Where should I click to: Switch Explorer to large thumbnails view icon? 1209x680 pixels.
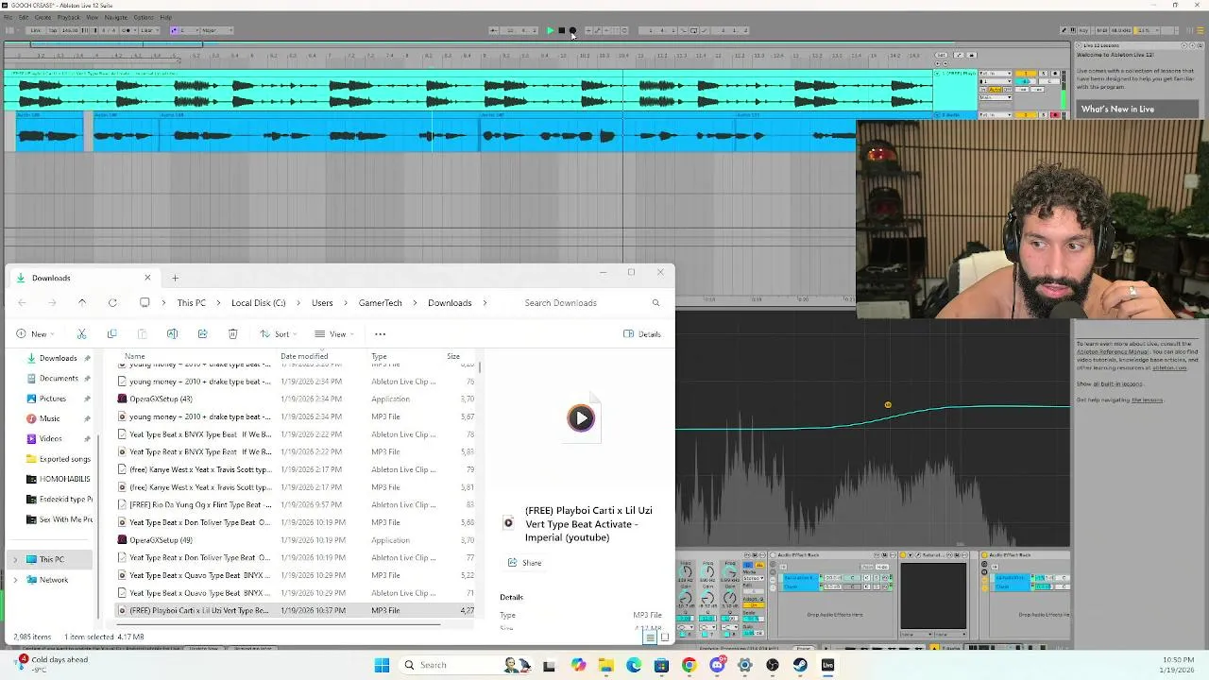click(x=664, y=637)
